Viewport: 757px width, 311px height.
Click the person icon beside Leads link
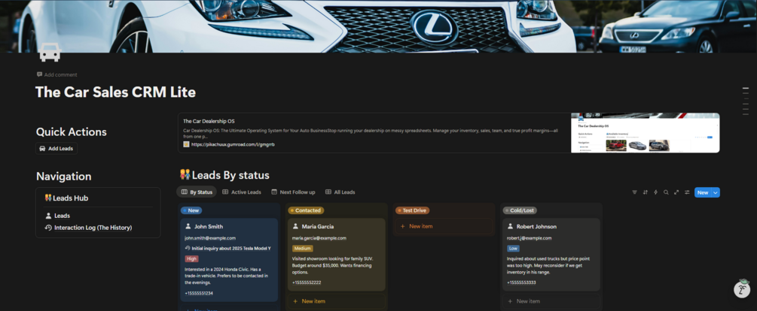pyautogui.click(x=48, y=216)
